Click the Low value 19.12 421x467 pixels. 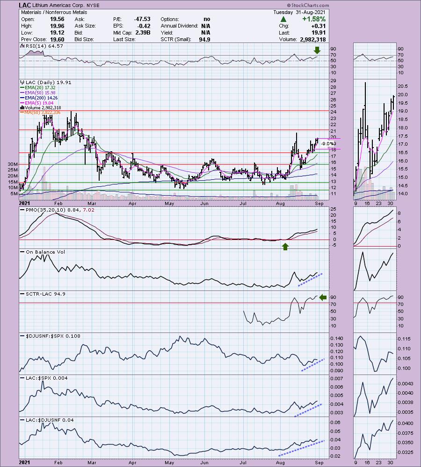coord(57,33)
